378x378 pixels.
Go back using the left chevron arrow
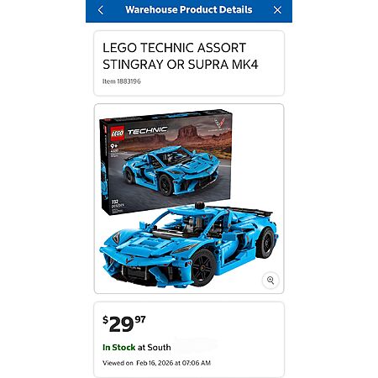(x=101, y=10)
